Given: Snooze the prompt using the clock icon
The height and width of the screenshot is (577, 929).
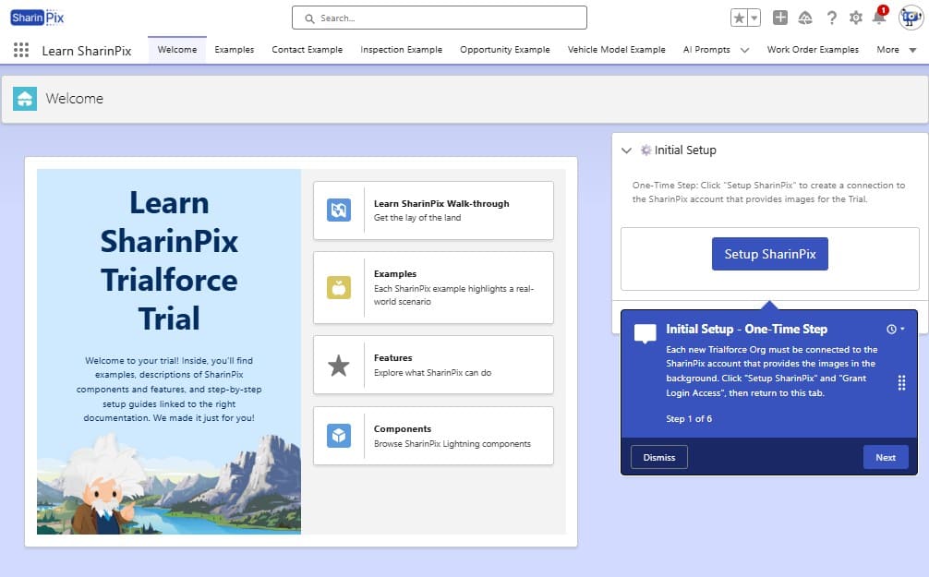Looking at the screenshot, I should (x=894, y=329).
